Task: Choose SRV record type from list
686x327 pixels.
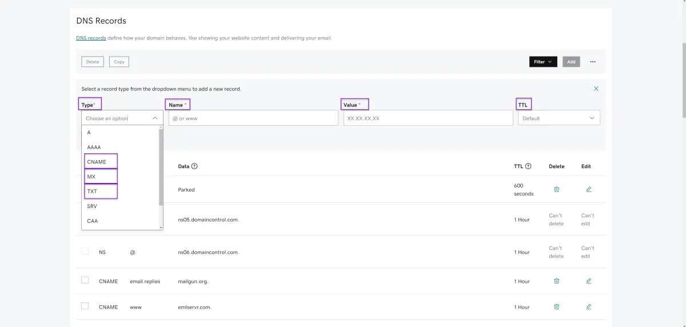Action: click(x=120, y=206)
